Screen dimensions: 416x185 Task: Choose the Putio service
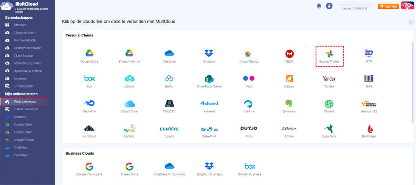[x=249, y=131]
